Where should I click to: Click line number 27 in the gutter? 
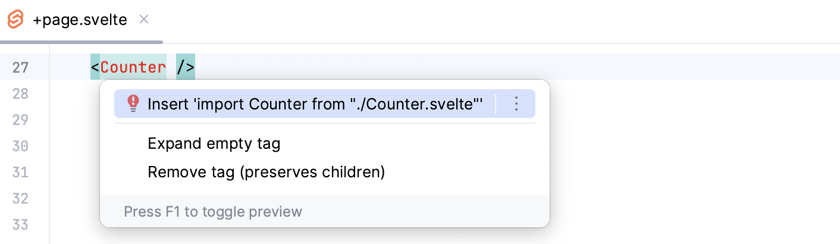coord(21,67)
